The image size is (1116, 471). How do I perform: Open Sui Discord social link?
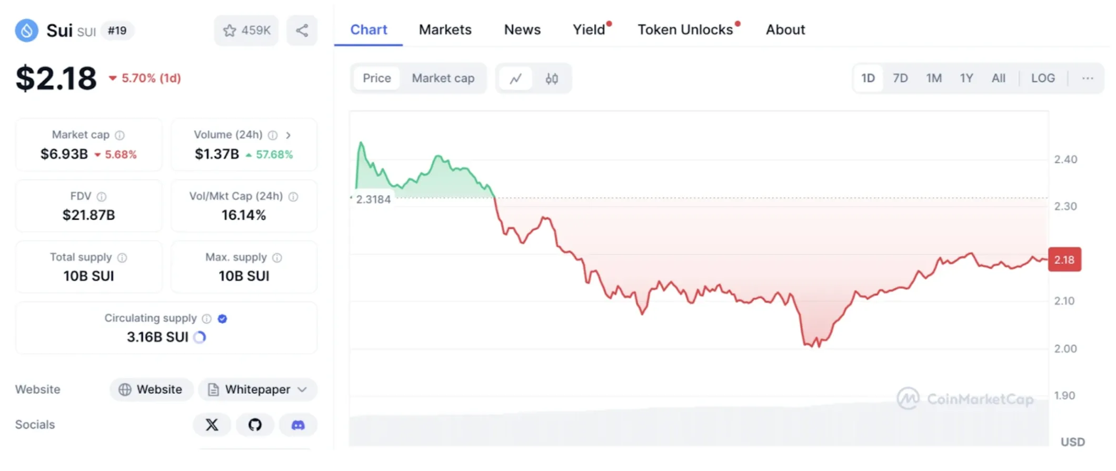click(298, 425)
